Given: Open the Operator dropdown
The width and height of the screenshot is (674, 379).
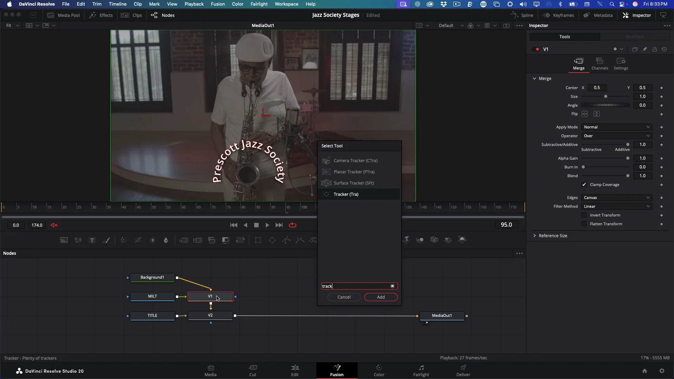Looking at the screenshot, I should (617, 136).
